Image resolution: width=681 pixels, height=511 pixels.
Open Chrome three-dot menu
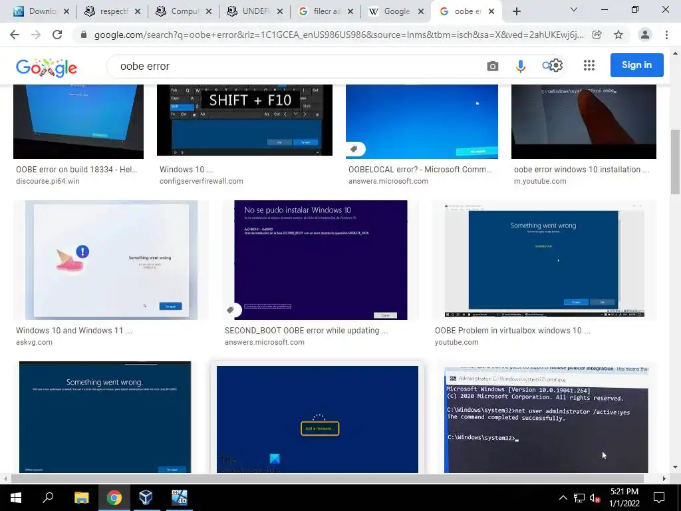click(666, 35)
